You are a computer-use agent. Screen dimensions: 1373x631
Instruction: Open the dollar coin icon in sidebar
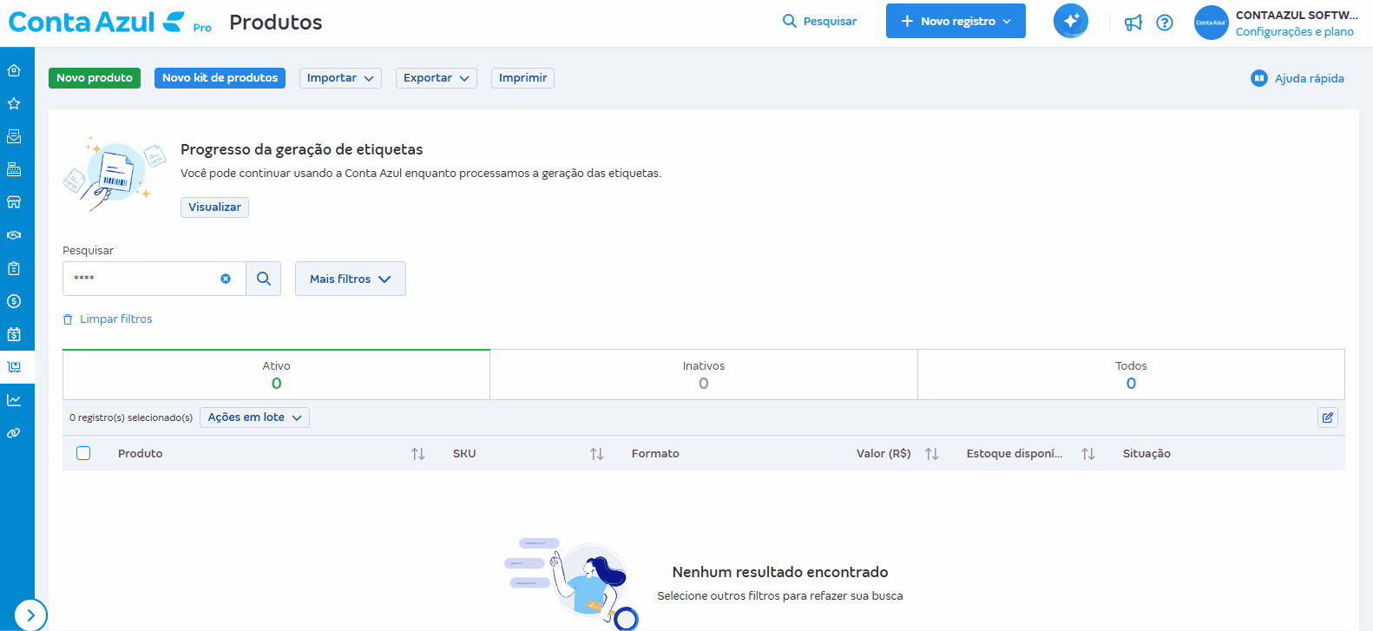[x=14, y=301]
